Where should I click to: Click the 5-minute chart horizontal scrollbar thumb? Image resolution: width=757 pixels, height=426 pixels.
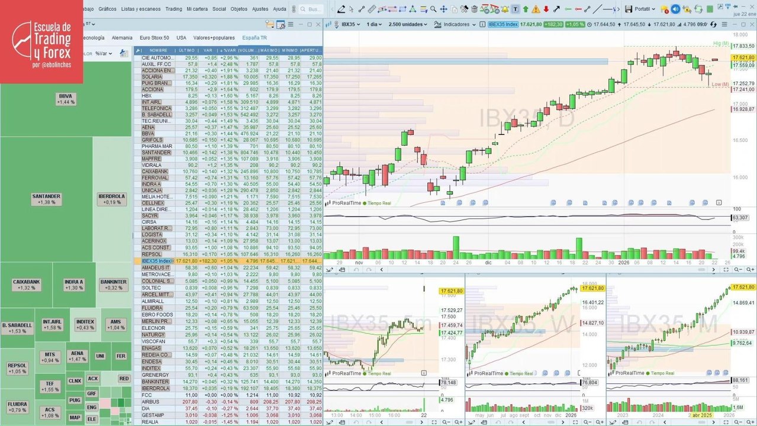tap(410, 422)
